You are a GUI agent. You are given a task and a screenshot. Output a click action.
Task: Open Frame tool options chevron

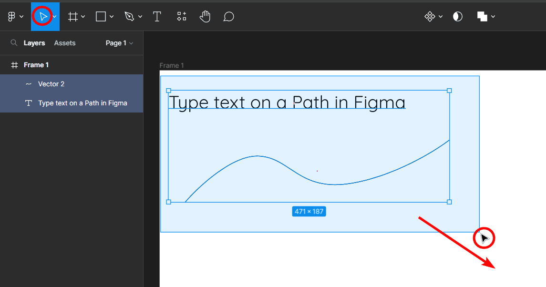83,16
